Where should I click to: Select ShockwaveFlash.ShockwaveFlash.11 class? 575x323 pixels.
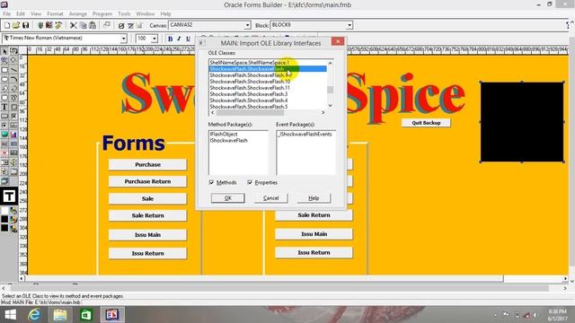250,88
